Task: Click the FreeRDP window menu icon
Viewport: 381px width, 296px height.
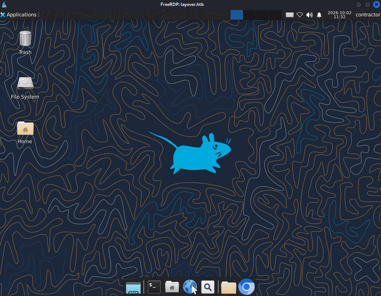Action: (4, 4)
